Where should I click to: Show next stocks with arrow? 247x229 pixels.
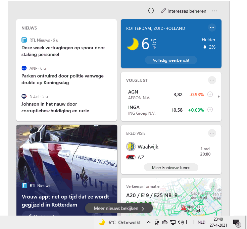[219, 97]
